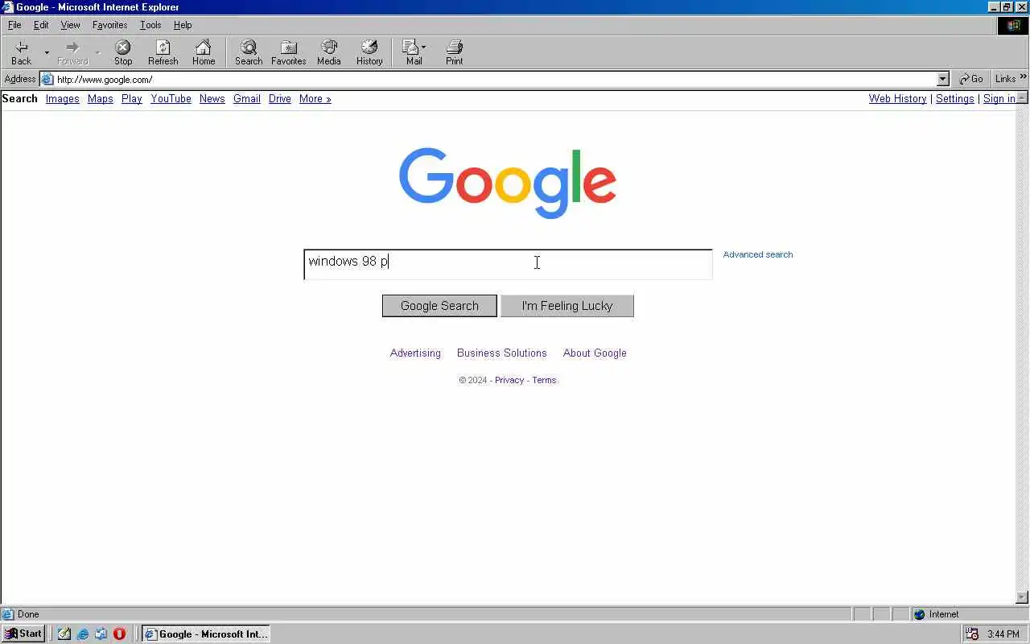
Task: Click the Start button on the taskbar
Action: (x=23, y=634)
